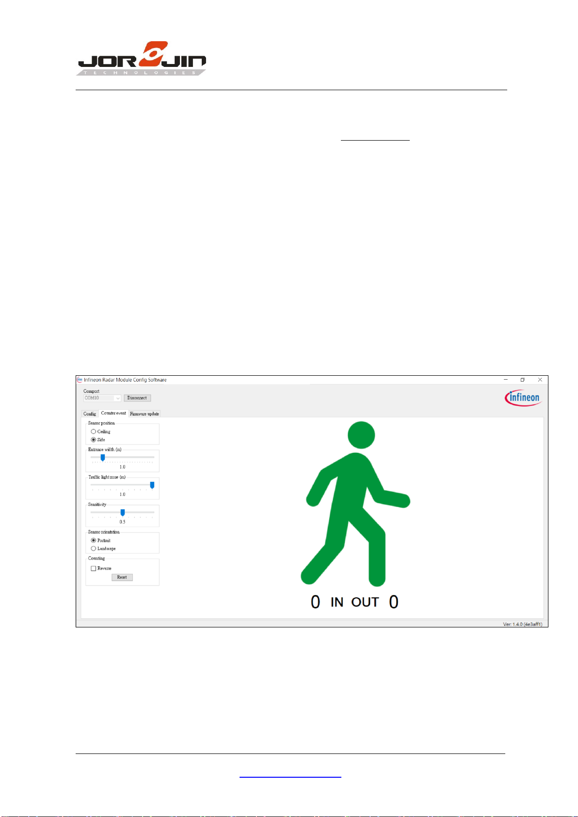The height and width of the screenshot is (817, 578).
Task: Open the Firmware update tab
Action: [144, 414]
